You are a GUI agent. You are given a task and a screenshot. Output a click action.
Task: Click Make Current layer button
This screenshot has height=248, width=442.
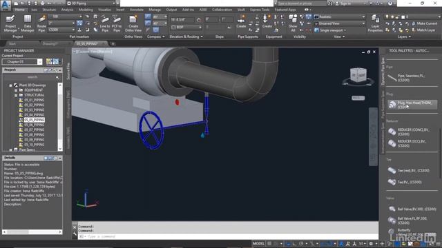[425, 23]
